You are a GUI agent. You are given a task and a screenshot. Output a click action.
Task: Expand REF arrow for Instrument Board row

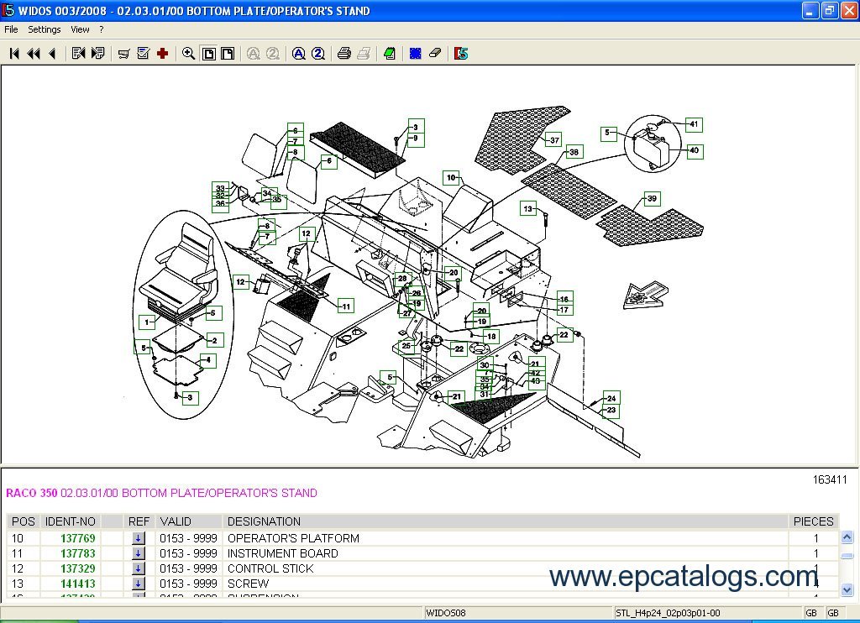[139, 553]
